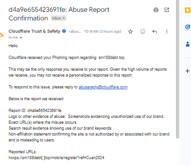Open Google Keep in the side panel
The image size is (191, 165).
187,10
